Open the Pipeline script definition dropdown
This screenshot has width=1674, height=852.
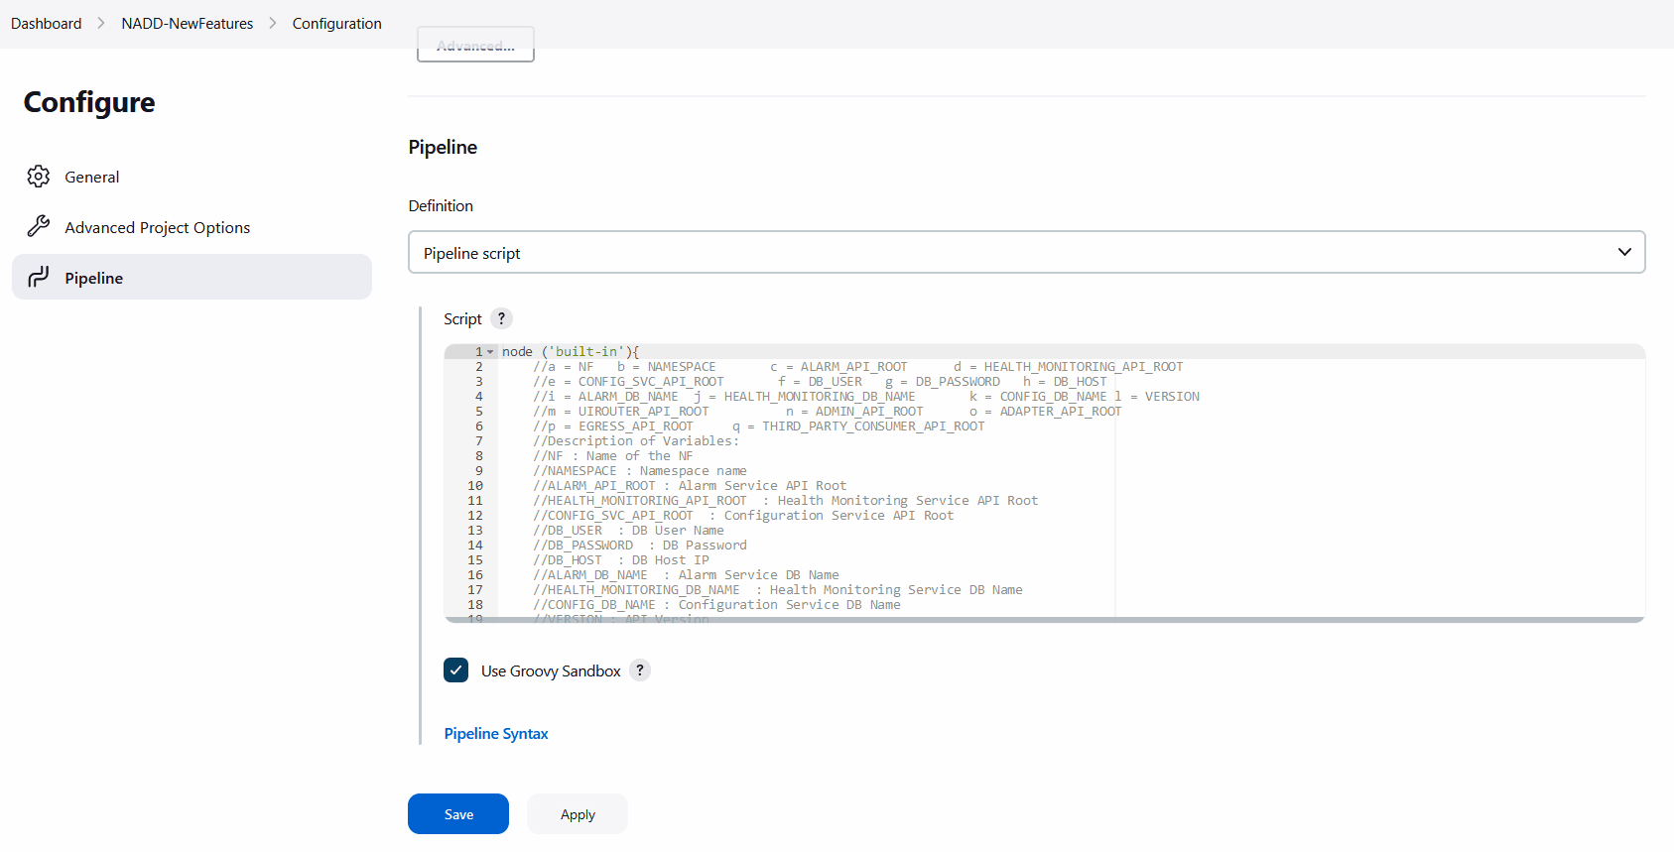[1027, 252]
